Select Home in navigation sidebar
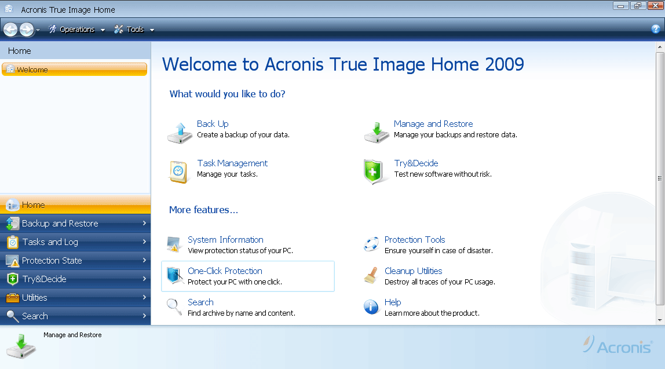 coord(75,205)
